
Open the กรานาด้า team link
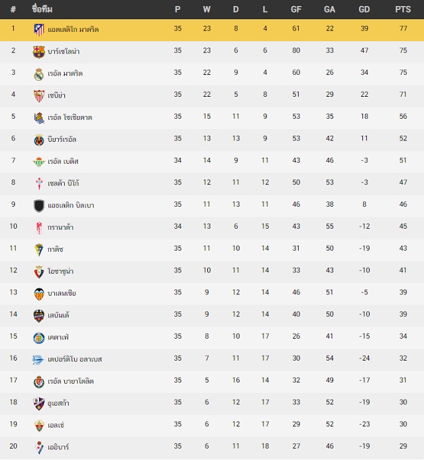(60, 227)
